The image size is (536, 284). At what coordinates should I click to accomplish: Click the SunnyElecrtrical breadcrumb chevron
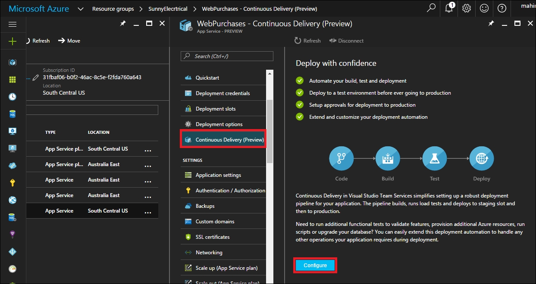pyautogui.click(x=194, y=9)
